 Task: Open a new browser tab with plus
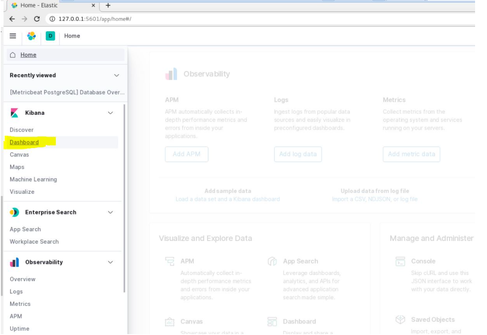tap(108, 5)
